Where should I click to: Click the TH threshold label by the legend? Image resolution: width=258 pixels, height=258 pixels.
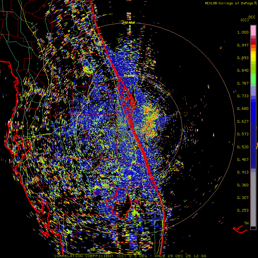246,223
